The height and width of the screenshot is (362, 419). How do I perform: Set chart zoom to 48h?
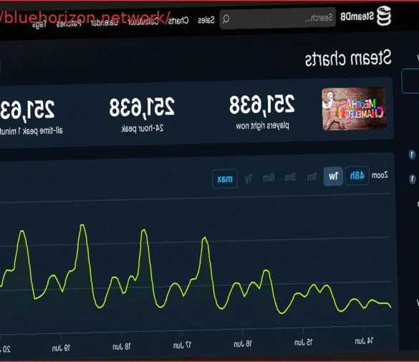[357, 176]
